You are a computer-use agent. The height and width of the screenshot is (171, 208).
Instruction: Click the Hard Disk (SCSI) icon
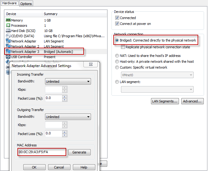click(8, 31)
